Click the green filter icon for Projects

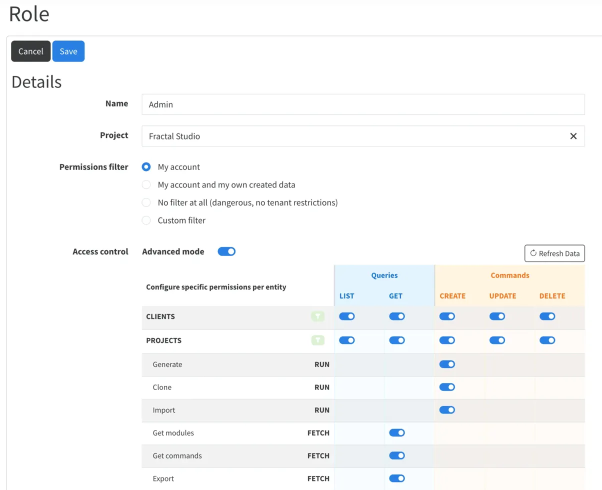point(317,340)
